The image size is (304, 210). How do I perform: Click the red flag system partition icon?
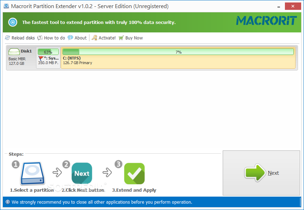click(x=41, y=58)
